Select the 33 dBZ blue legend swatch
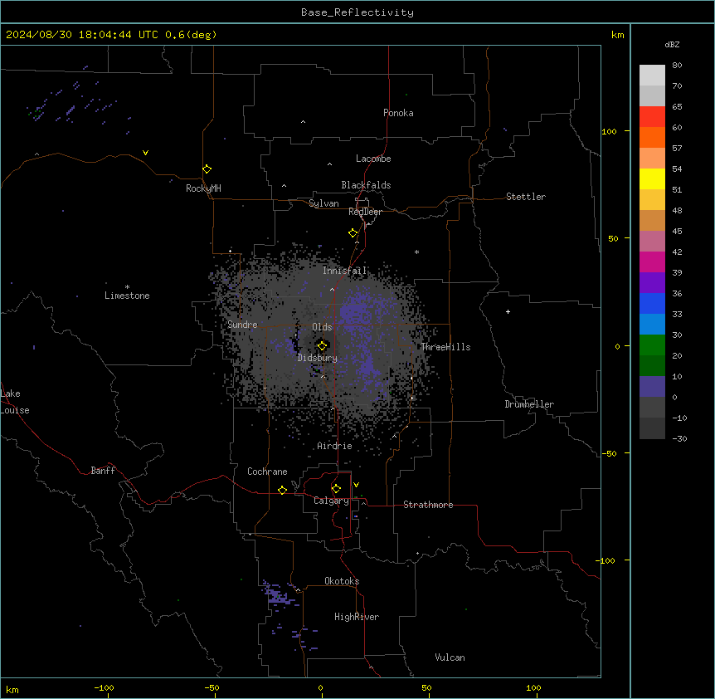This screenshot has height=699, width=715. coord(652,303)
